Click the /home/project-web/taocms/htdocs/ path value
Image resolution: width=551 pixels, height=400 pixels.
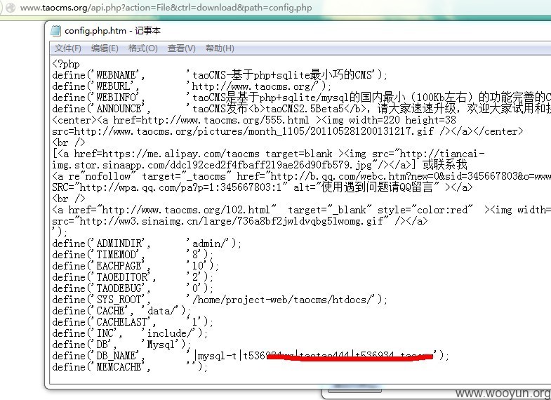[284, 300]
